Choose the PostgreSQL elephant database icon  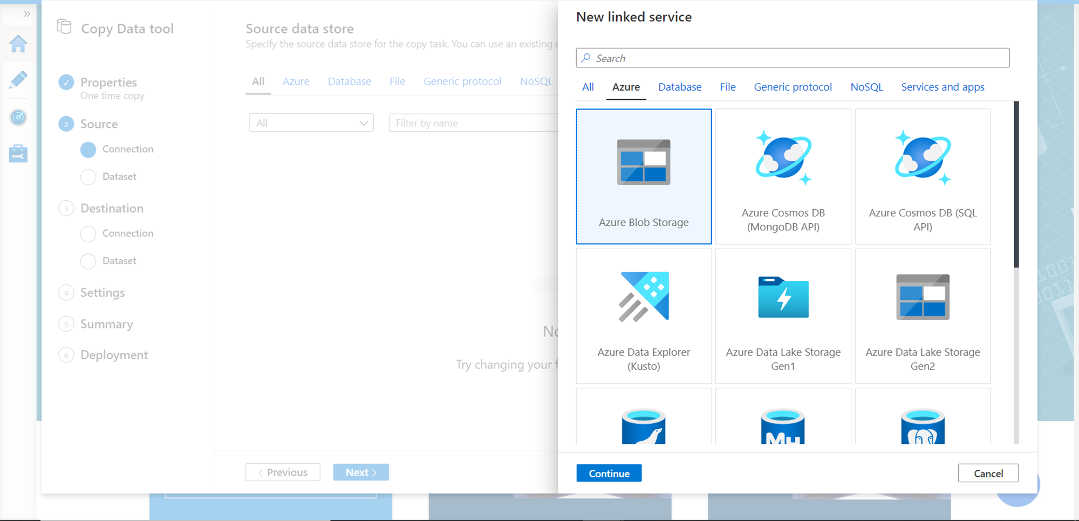pyautogui.click(x=923, y=427)
